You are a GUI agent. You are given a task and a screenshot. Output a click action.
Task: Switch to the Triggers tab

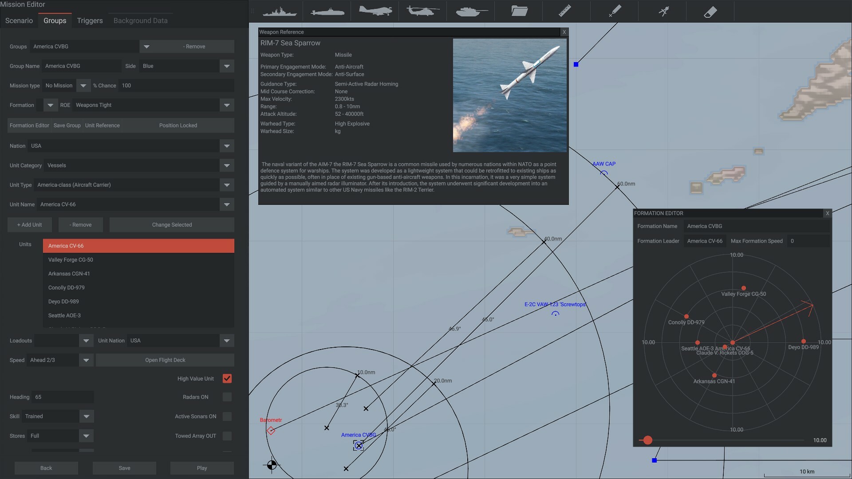coord(90,20)
